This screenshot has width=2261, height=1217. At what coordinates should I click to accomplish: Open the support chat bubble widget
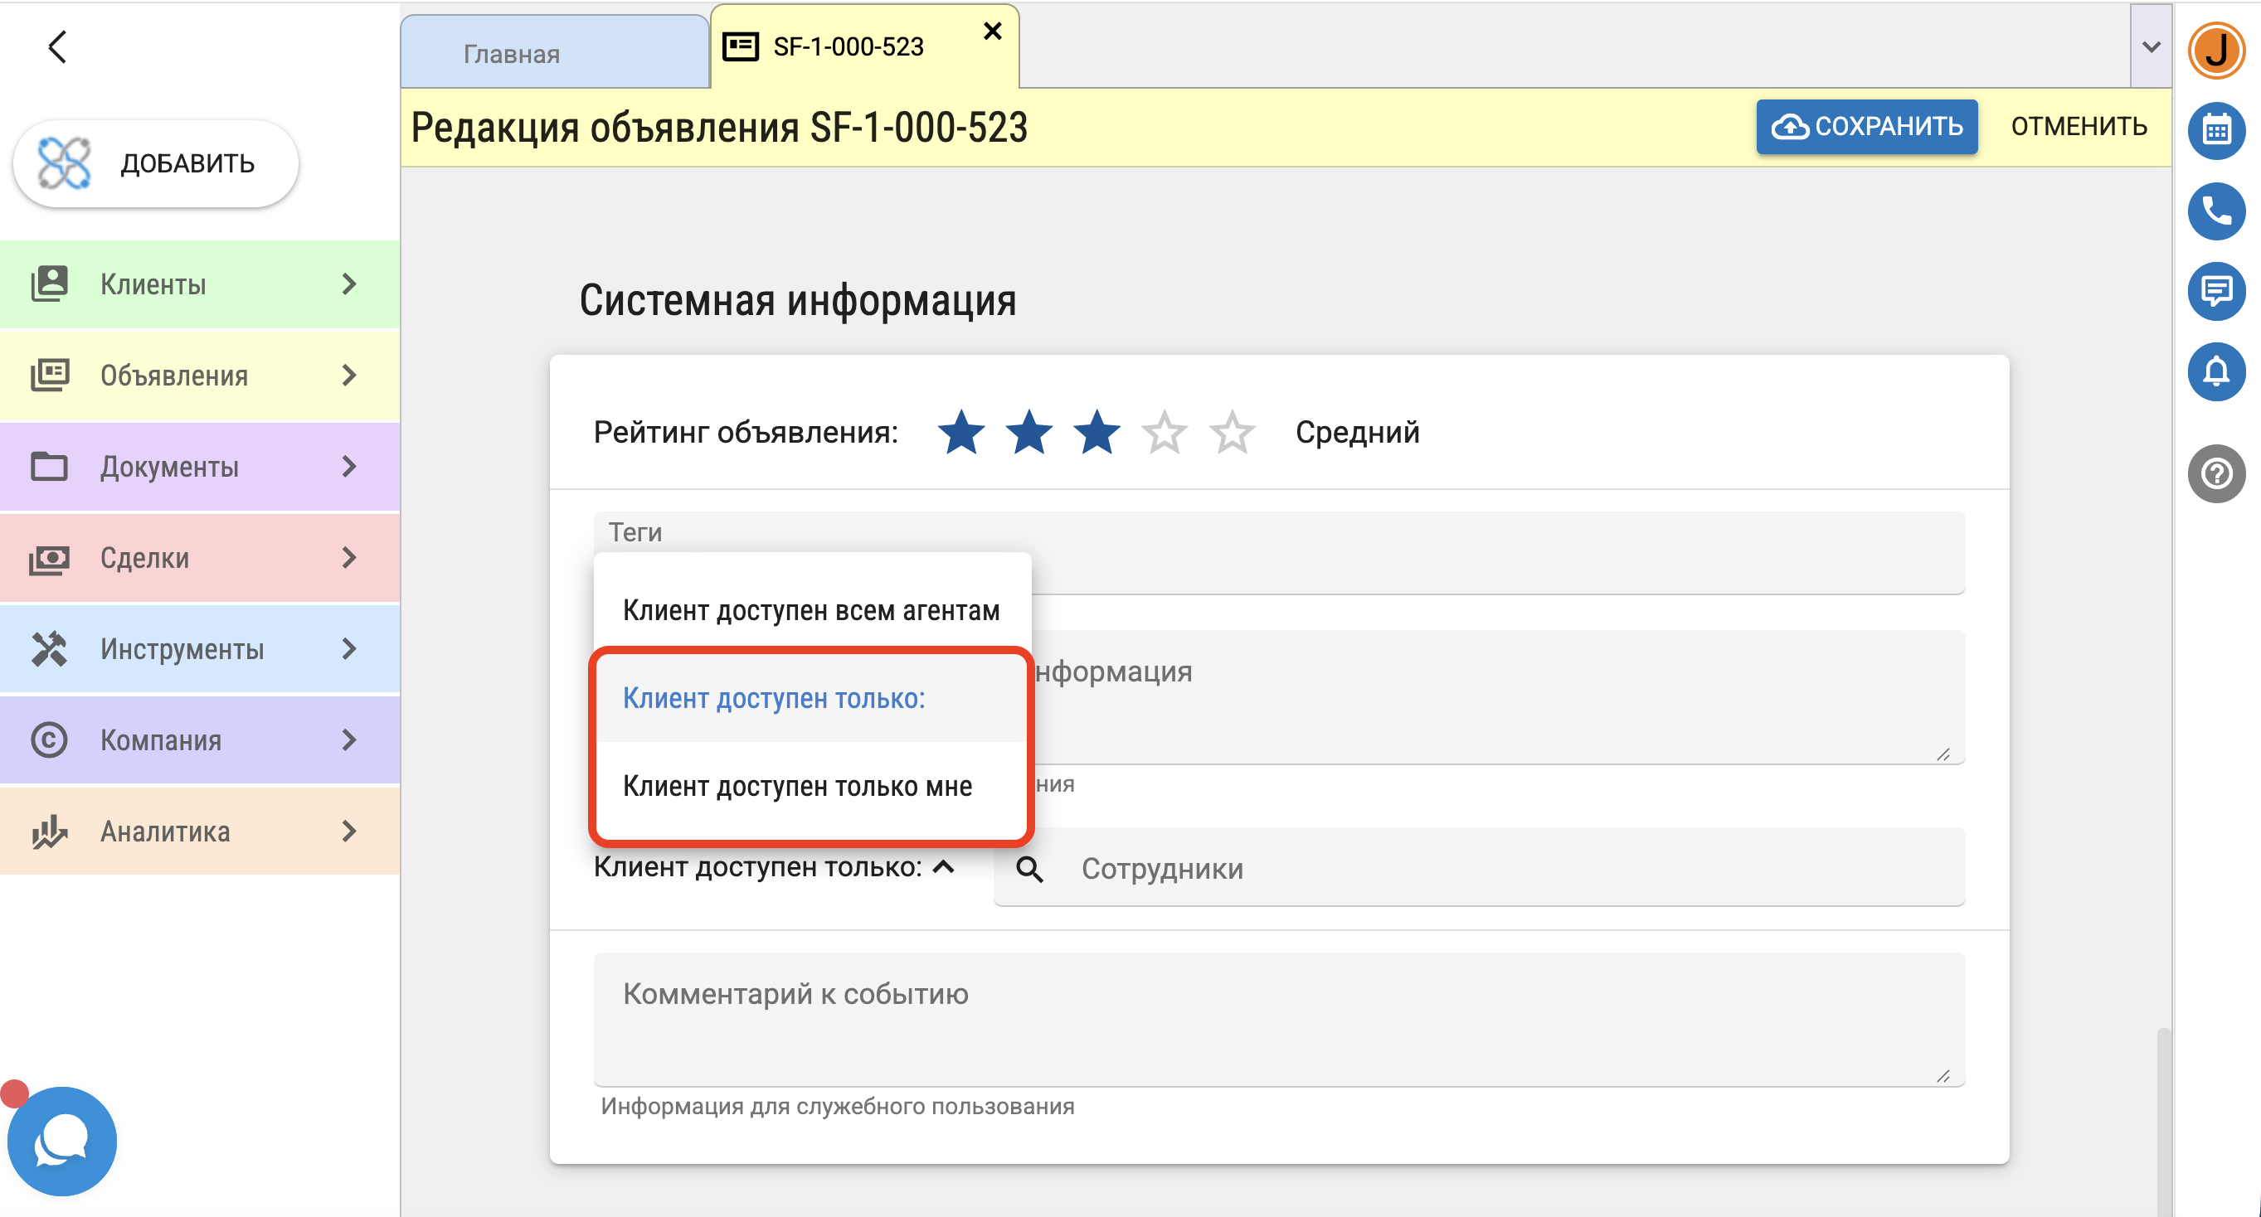point(61,1141)
